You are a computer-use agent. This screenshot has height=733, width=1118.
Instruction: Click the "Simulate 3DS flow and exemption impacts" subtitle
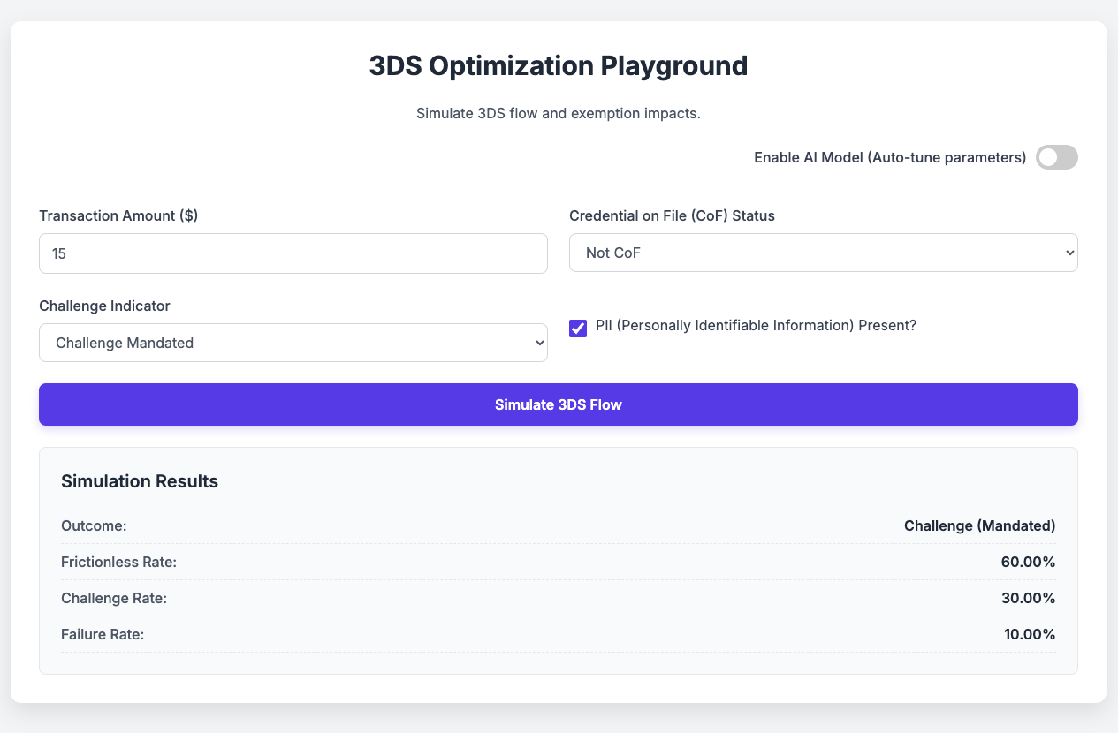[559, 114]
